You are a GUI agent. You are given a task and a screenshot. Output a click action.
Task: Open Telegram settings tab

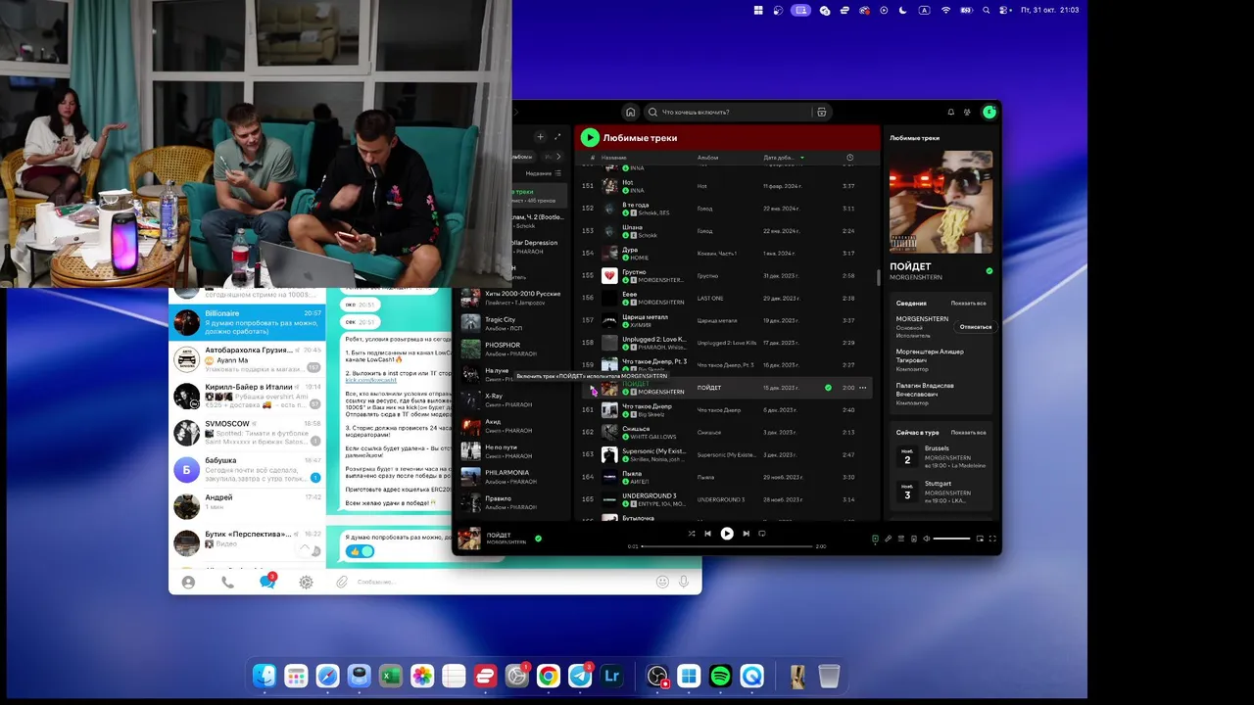(306, 582)
